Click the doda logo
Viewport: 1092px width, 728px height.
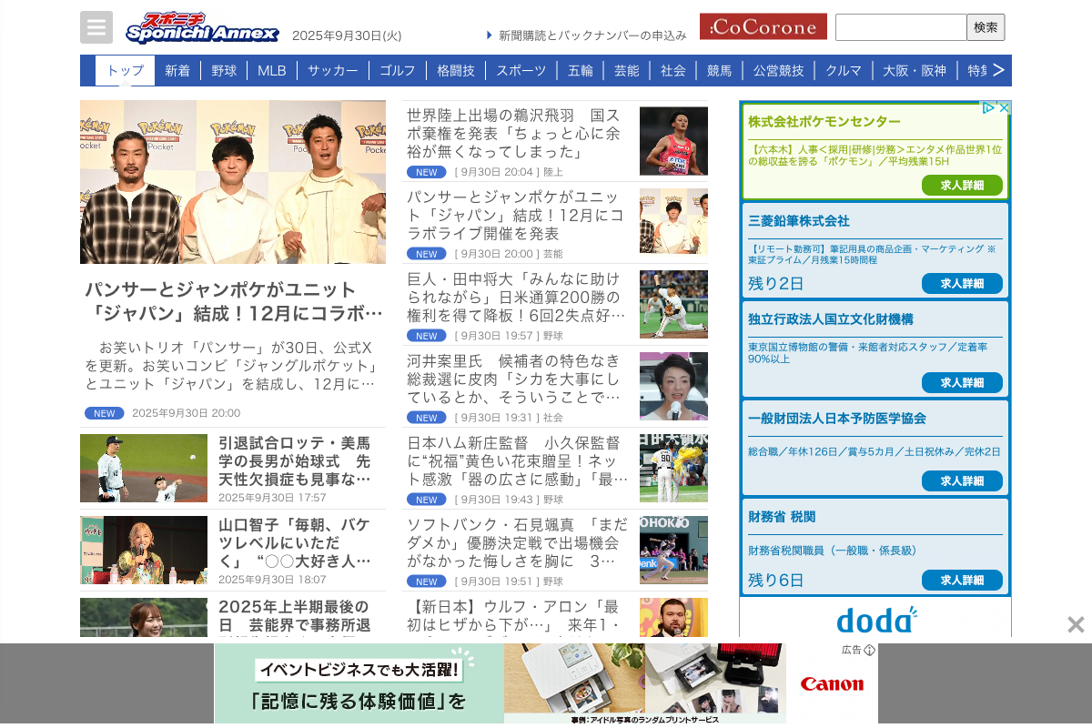(875, 621)
